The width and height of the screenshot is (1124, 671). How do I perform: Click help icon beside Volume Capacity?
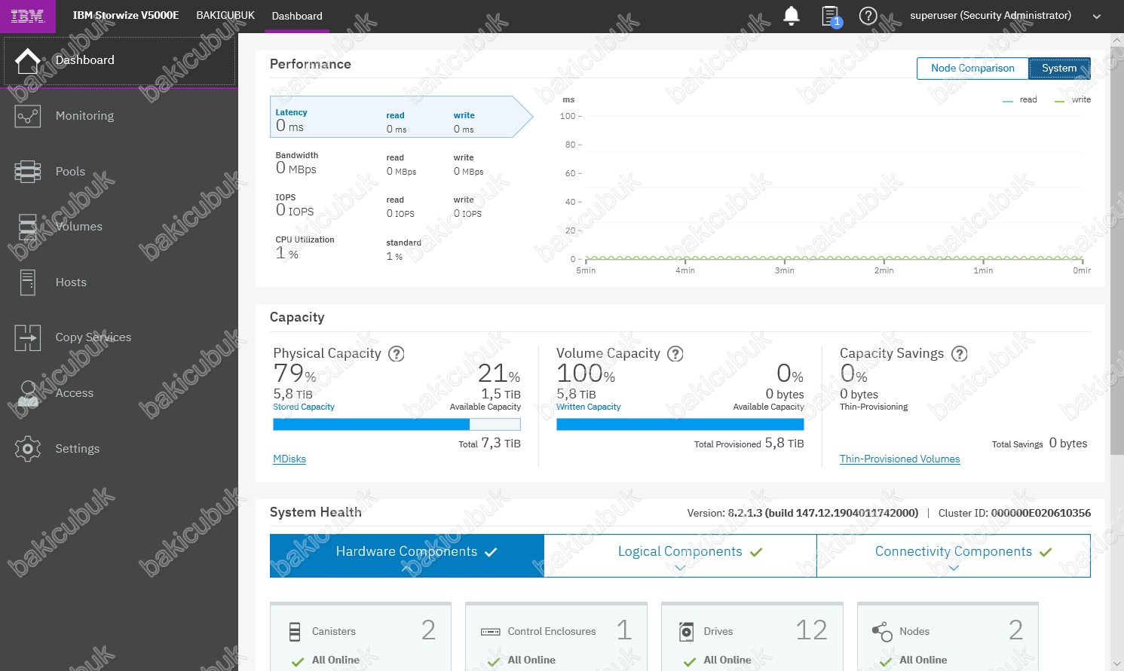click(675, 353)
